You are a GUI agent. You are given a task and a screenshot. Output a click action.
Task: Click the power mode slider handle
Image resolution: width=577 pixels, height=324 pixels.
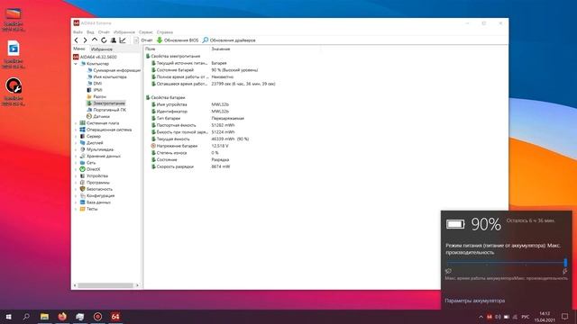pyautogui.click(x=565, y=262)
